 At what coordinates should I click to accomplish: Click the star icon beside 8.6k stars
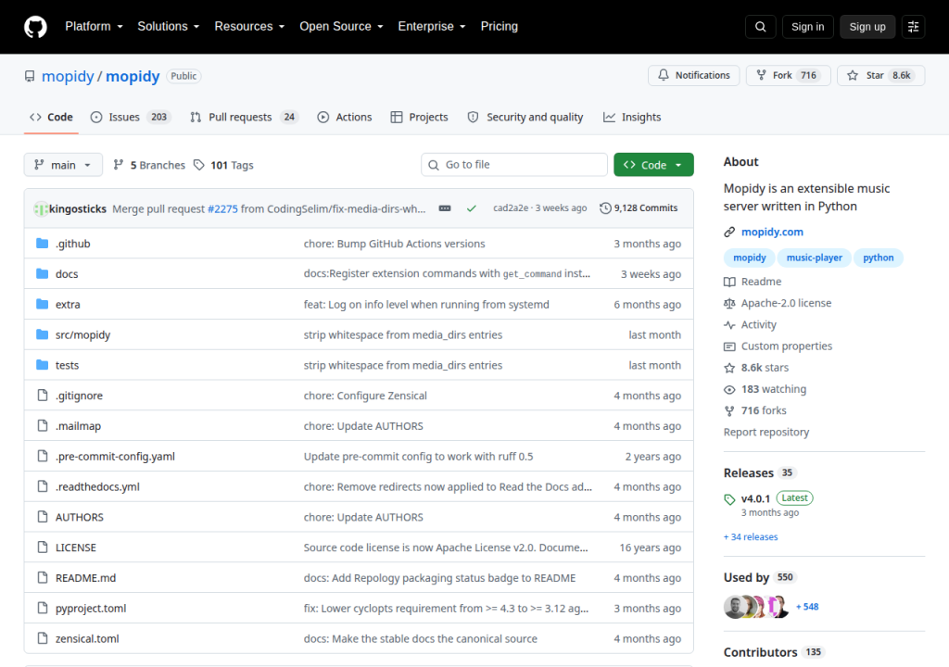[729, 368]
